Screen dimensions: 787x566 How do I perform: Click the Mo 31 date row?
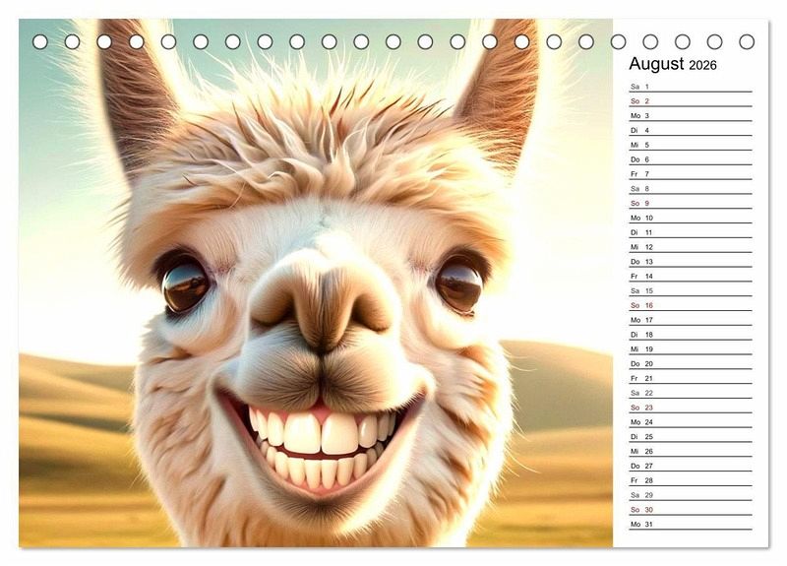(690, 524)
